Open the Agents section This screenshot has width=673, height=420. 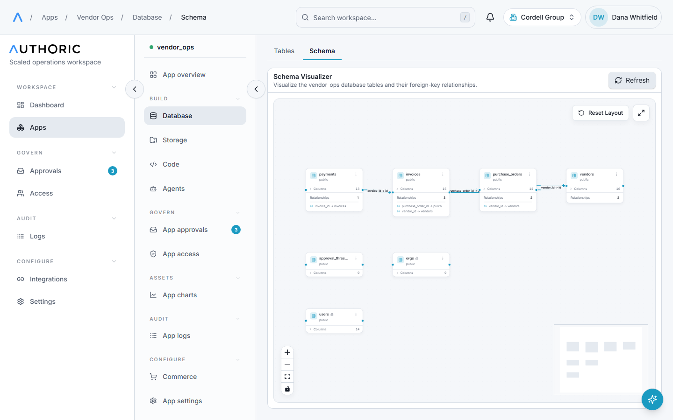pos(195,189)
